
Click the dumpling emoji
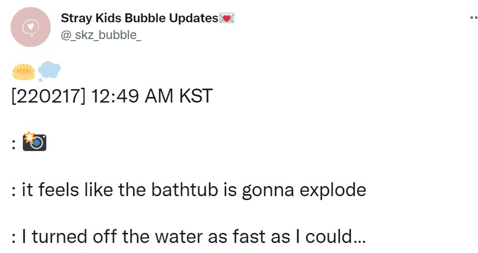[23, 72]
